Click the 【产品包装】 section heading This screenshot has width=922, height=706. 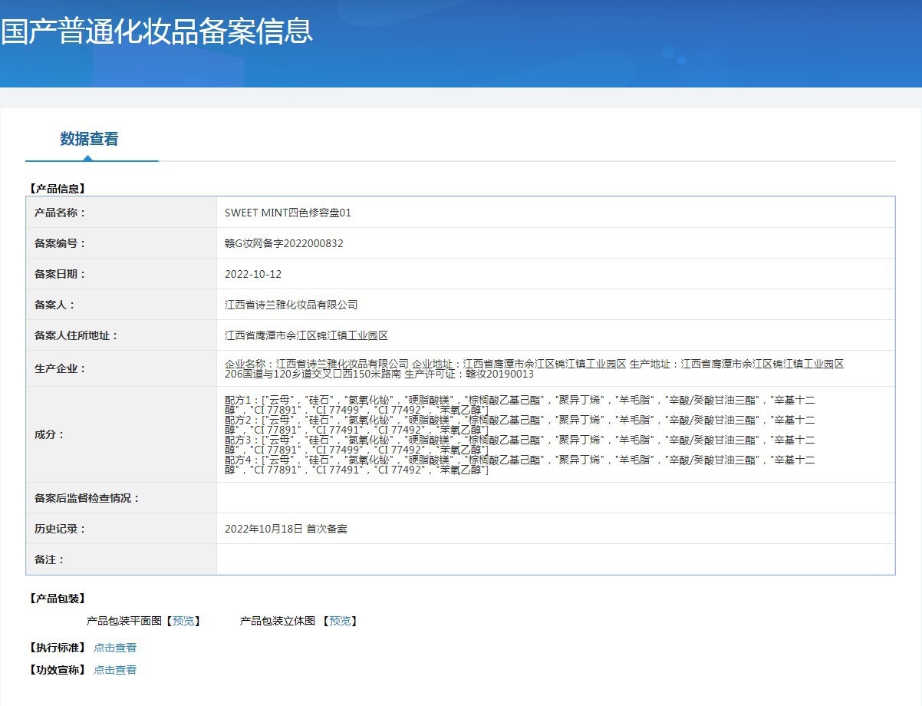(x=57, y=598)
